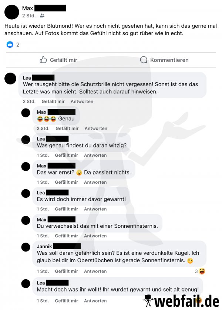Like Max's 'Genau' reply
222x310 pixels.
(67, 128)
